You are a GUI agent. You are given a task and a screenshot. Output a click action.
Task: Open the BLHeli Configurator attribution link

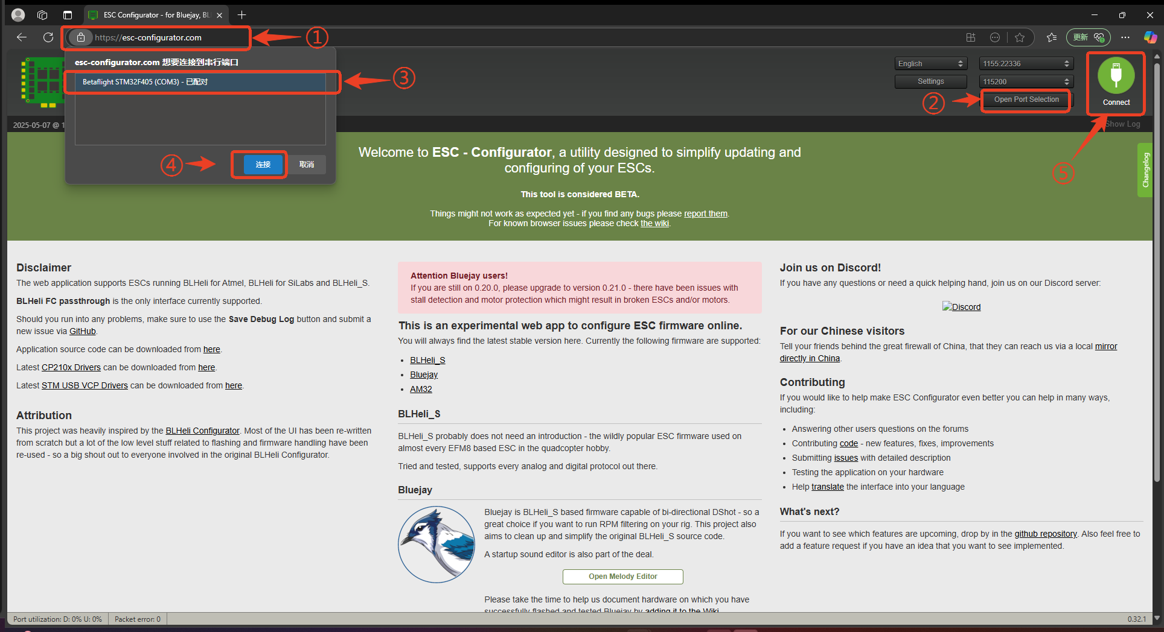click(202, 431)
